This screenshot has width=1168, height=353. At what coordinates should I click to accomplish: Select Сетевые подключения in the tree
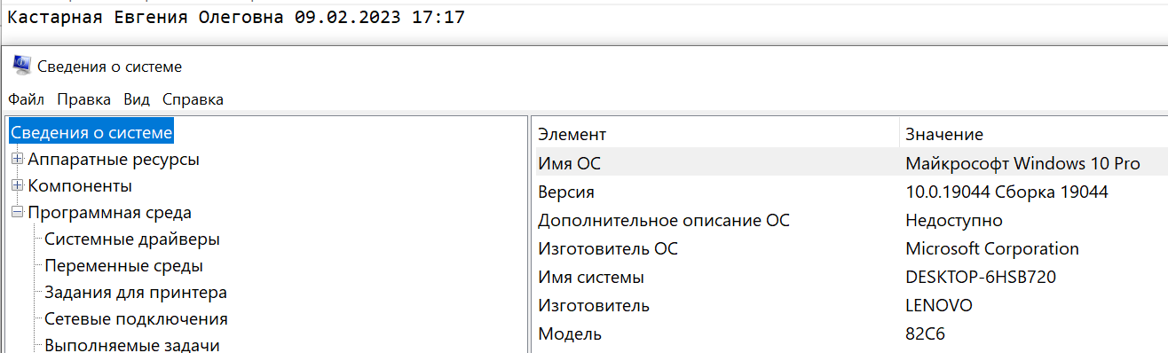click(x=136, y=319)
